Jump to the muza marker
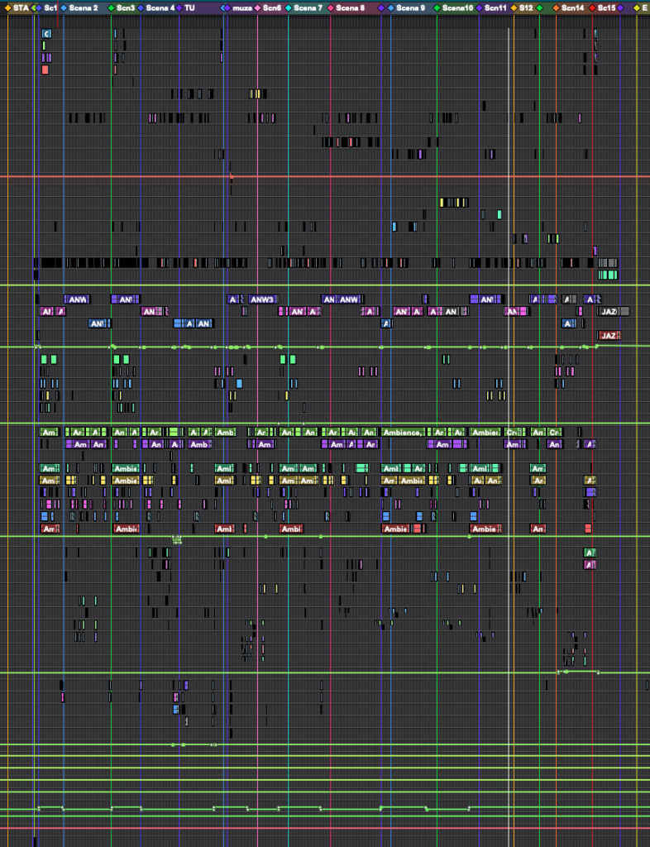 click(x=241, y=7)
